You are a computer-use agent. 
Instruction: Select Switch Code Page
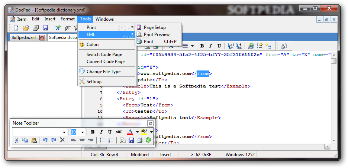107,55
